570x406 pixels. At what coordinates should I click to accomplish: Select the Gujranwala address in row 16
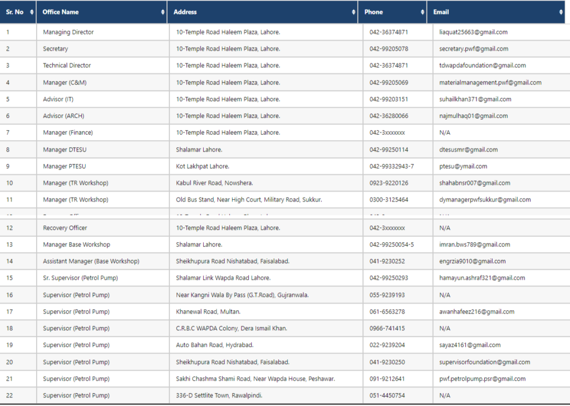pos(243,295)
